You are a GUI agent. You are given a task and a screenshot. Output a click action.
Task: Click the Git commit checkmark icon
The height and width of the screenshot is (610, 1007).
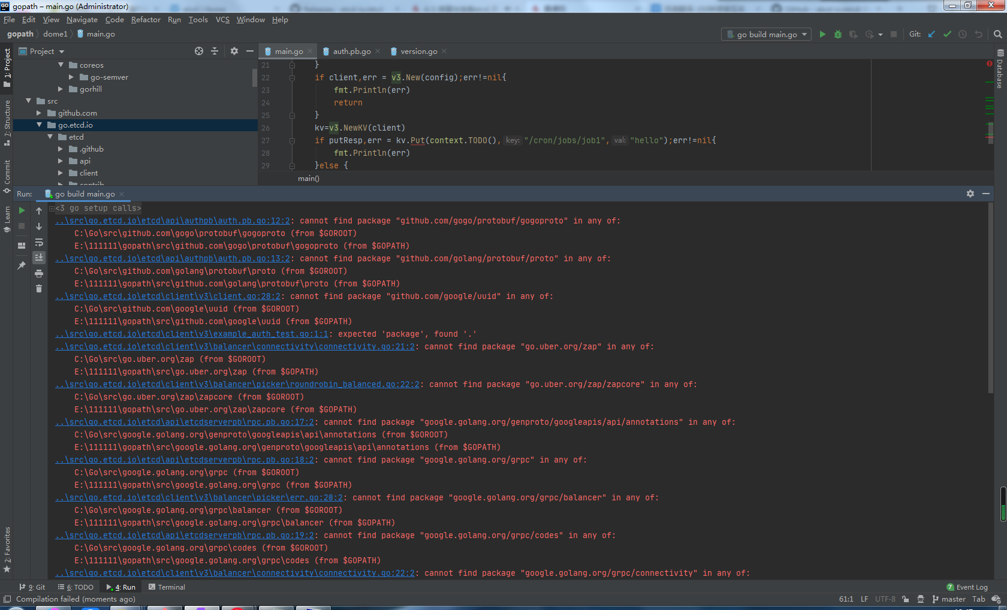click(x=947, y=35)
